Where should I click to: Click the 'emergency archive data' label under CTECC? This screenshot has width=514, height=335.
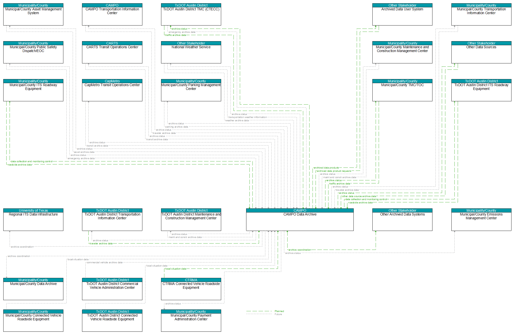182,32
